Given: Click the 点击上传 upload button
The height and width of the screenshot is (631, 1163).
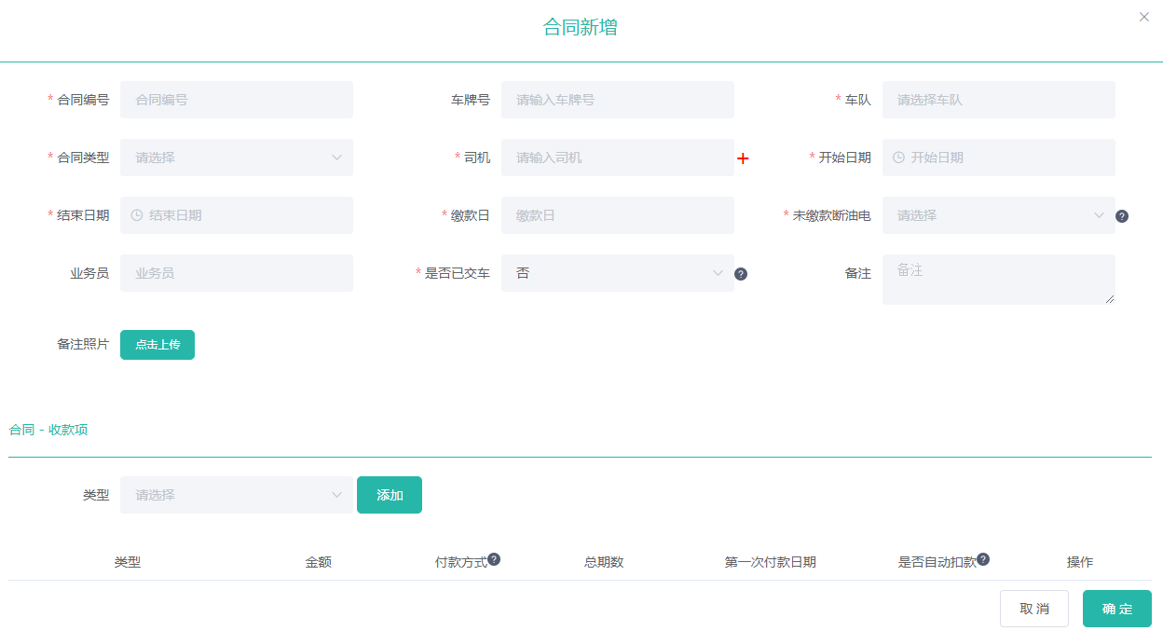Looking at the screenshot, I should (157, 345).
